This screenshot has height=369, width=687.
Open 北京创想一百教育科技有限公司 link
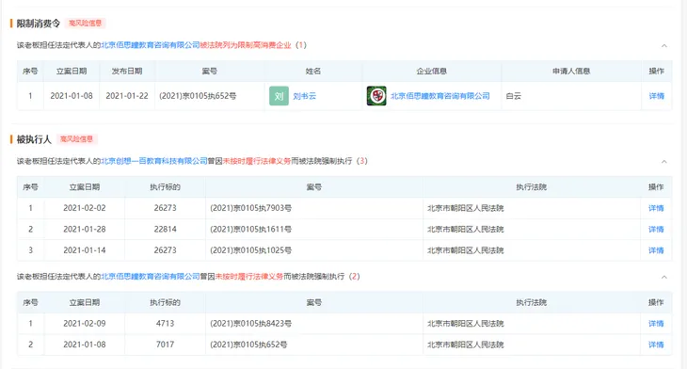coord(154,161)
